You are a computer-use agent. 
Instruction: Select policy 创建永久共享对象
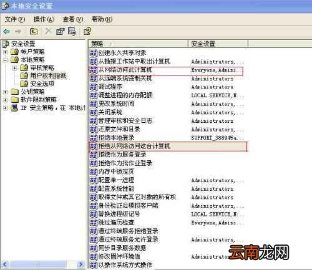click(122, 53)
